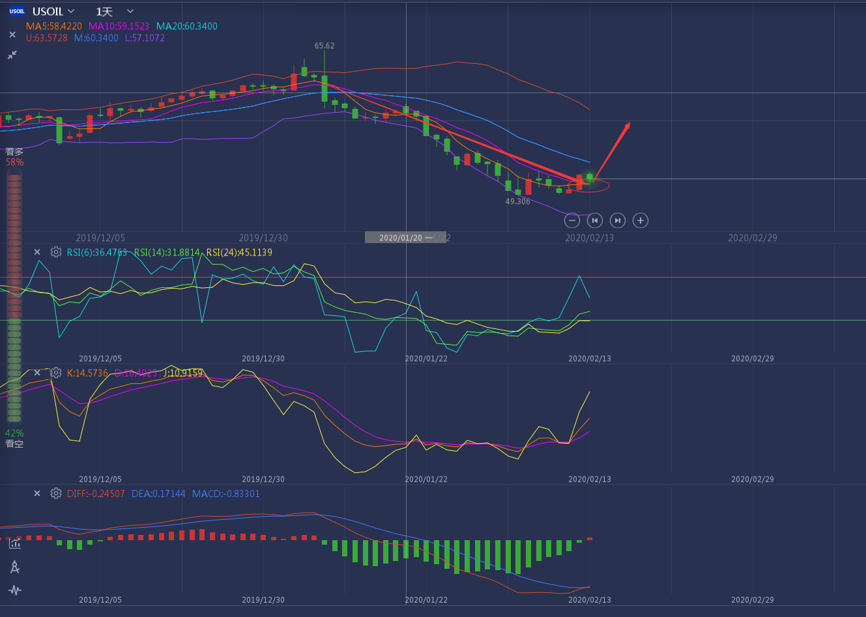The width and height of the screenshot is (866, 617).
Task: Close the MACD indicator panel
Action: coord(37,494)
